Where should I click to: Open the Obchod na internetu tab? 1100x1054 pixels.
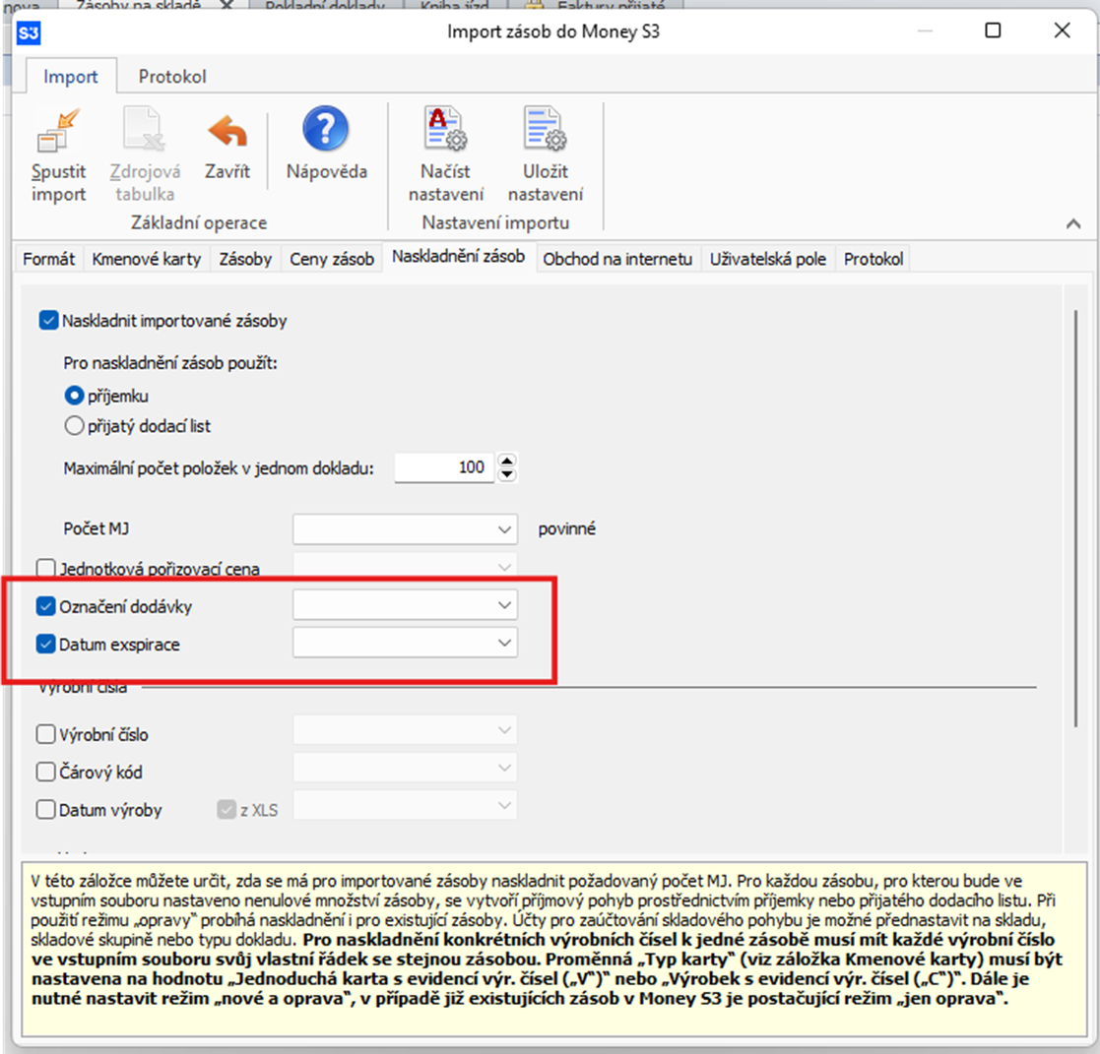pos(617,259)
